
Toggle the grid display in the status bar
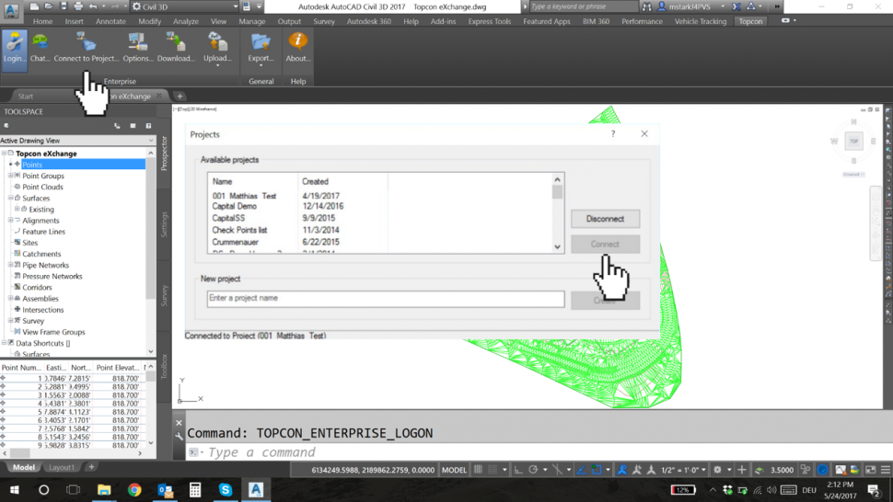(478, 470)
